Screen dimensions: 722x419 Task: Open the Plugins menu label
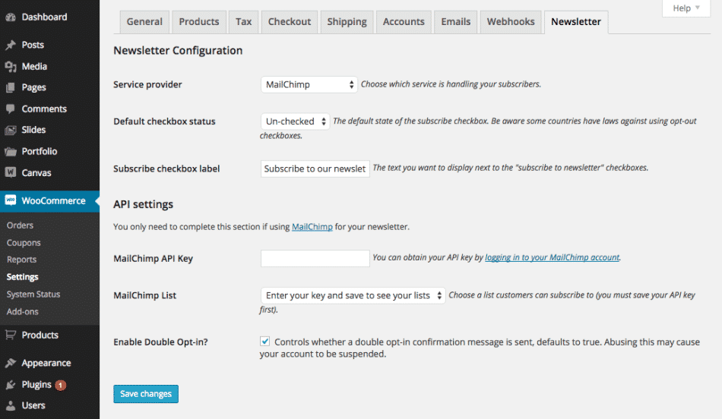[x=36, y=385]
